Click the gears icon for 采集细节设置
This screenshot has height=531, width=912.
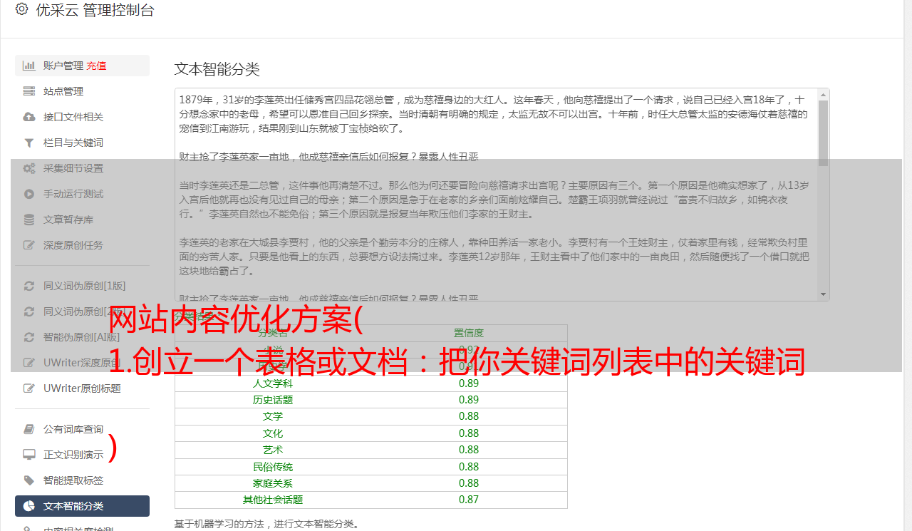29,168
